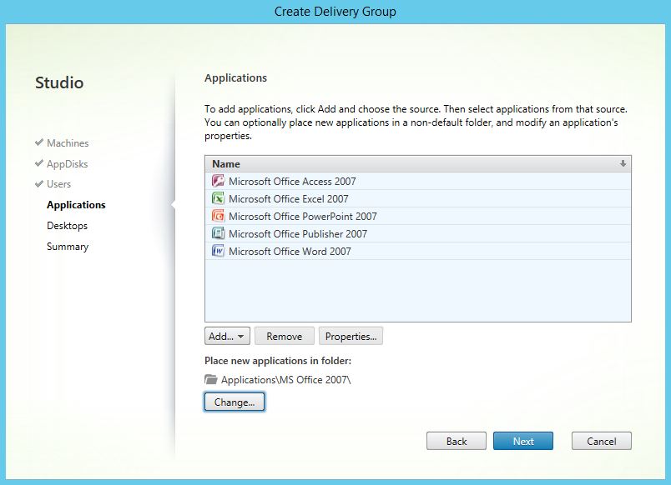Click the Publisher 2007 application icon

tap(218, 234)
